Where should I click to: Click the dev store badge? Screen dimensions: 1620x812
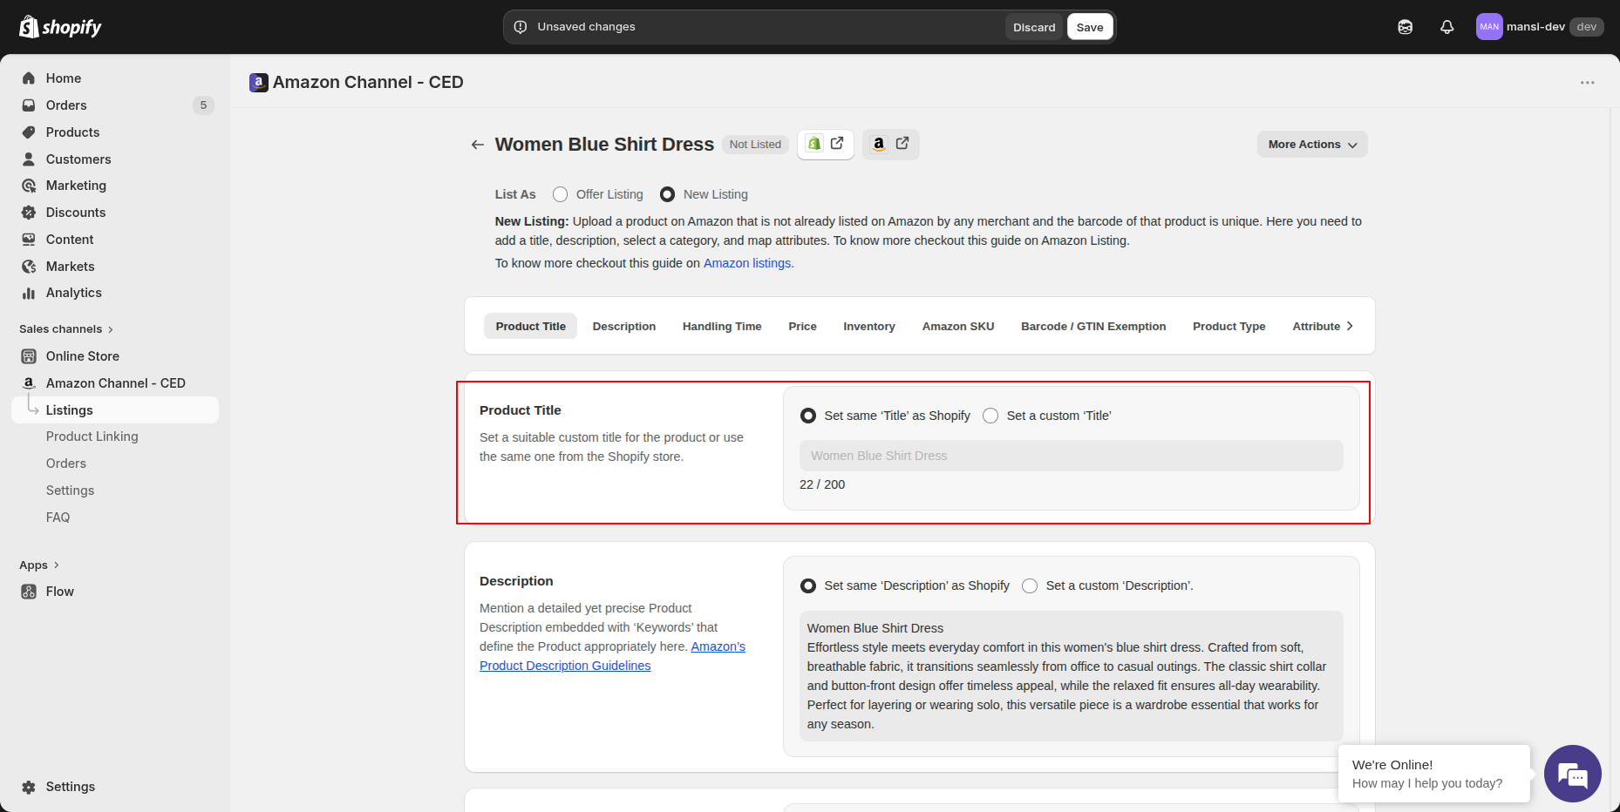coord(1586,27)
